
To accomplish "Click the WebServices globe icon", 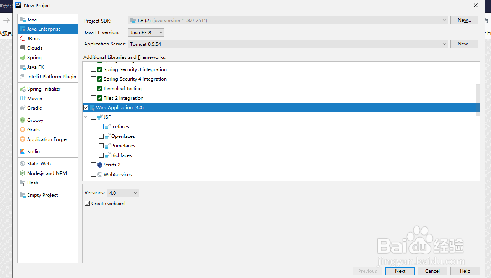I will point(100,175).
